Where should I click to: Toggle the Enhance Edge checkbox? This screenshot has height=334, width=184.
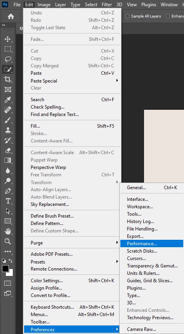[168, 16]
